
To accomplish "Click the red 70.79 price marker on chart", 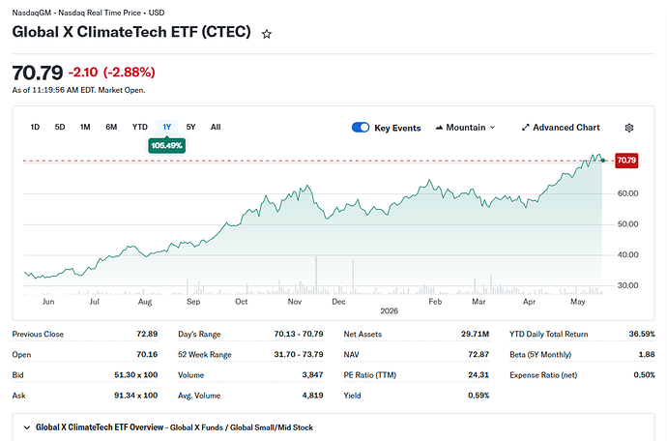I will [x=626, y=161].
